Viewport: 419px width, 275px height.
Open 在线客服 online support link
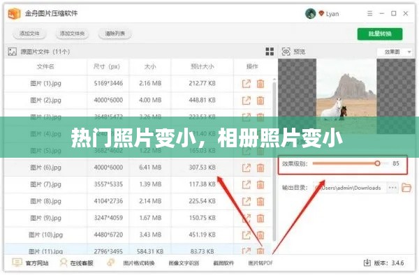(x=77, y=263)
